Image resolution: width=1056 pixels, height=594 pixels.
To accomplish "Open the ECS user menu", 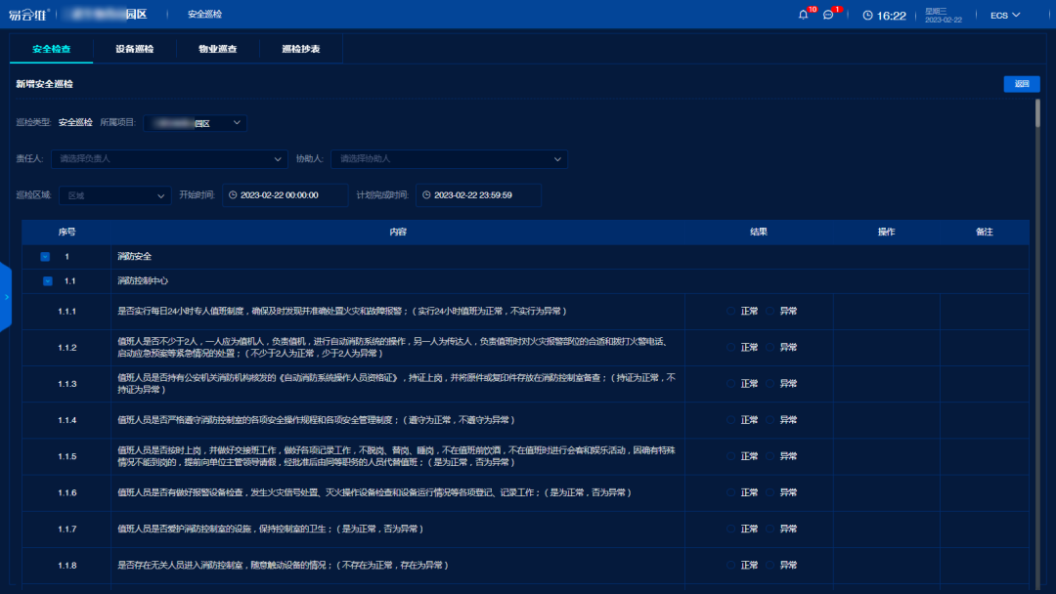I will point(1005,16).
